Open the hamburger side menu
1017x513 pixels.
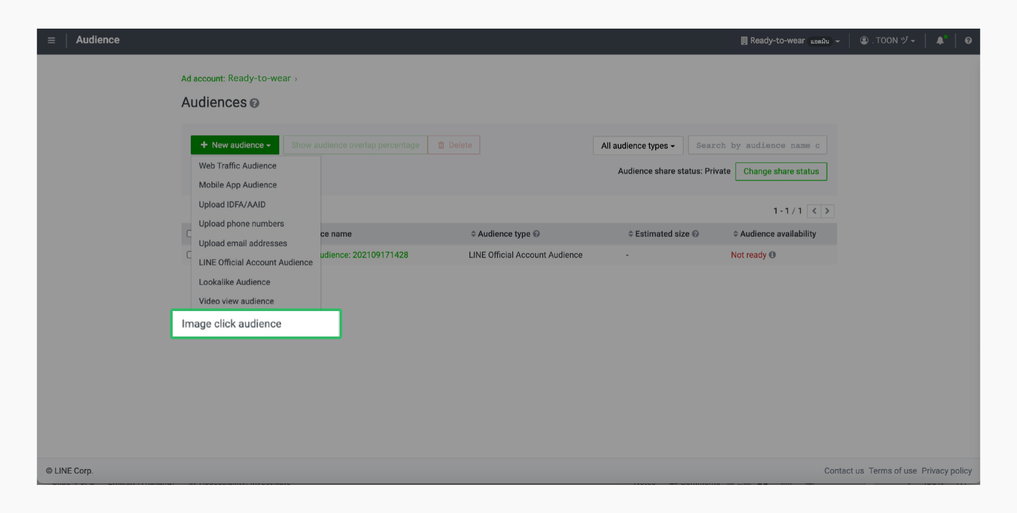tap(51, 40)
